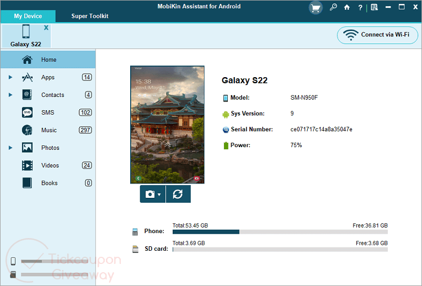Click the small SD card icon at sidebar bottom
Viewport: 422px width, 286px height.
click(13, 274)
